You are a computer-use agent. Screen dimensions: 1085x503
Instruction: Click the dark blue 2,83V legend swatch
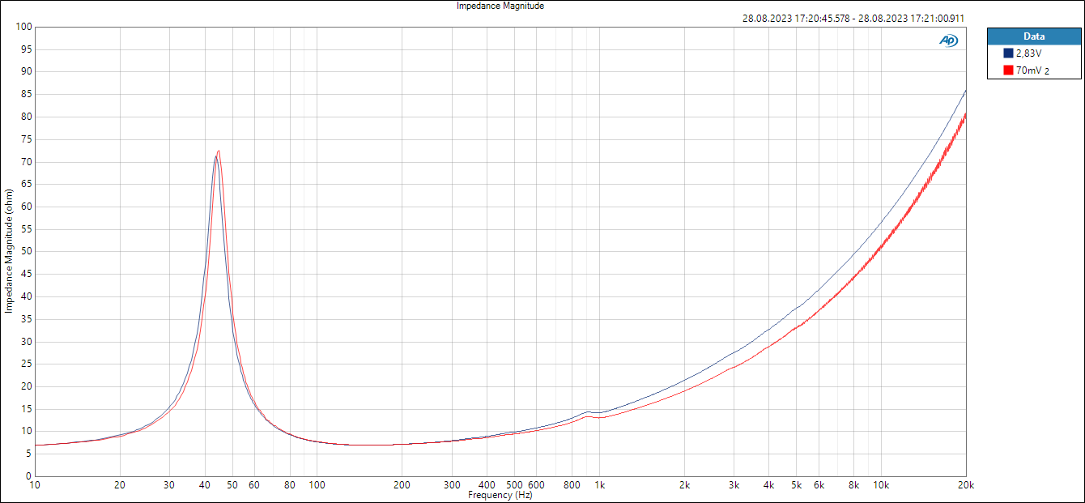coord(1009,53)
